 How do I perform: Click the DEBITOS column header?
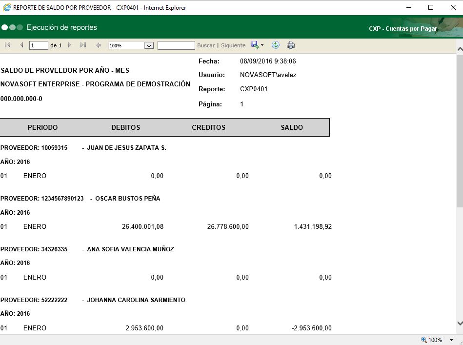pos(126,127)
